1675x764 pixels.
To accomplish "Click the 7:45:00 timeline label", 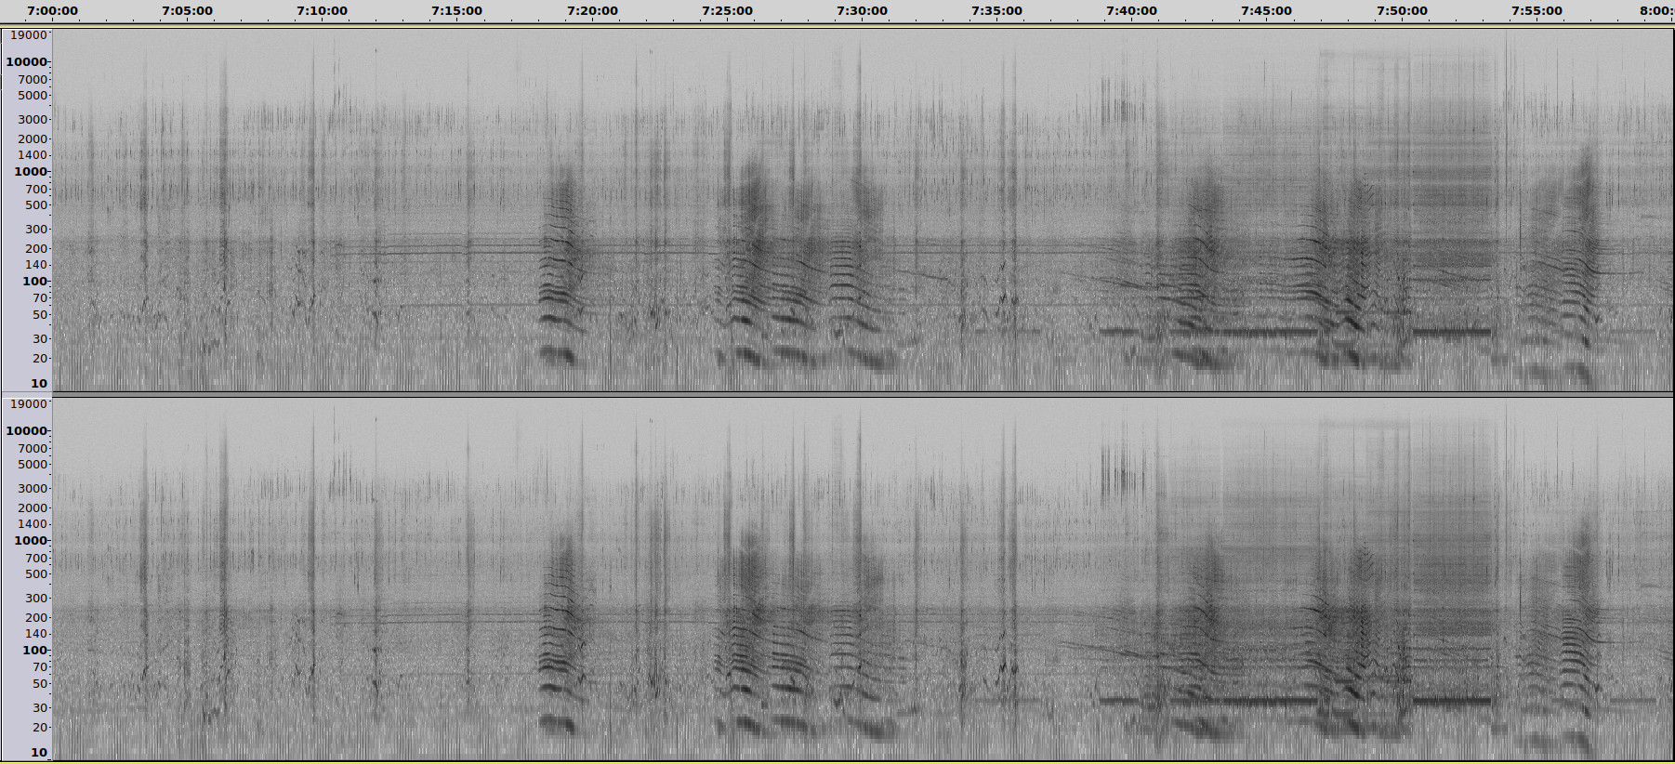I will 1266,11.
